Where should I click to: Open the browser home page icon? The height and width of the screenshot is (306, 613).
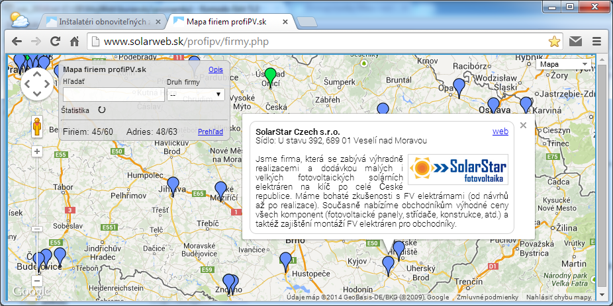[75, 42]
